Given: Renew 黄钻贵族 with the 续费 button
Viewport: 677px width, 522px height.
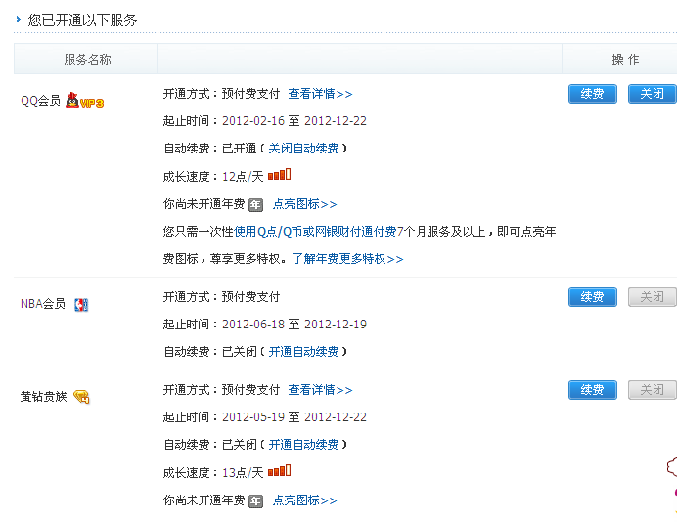Looking at the screenshot, I should [x=593, y=390].
